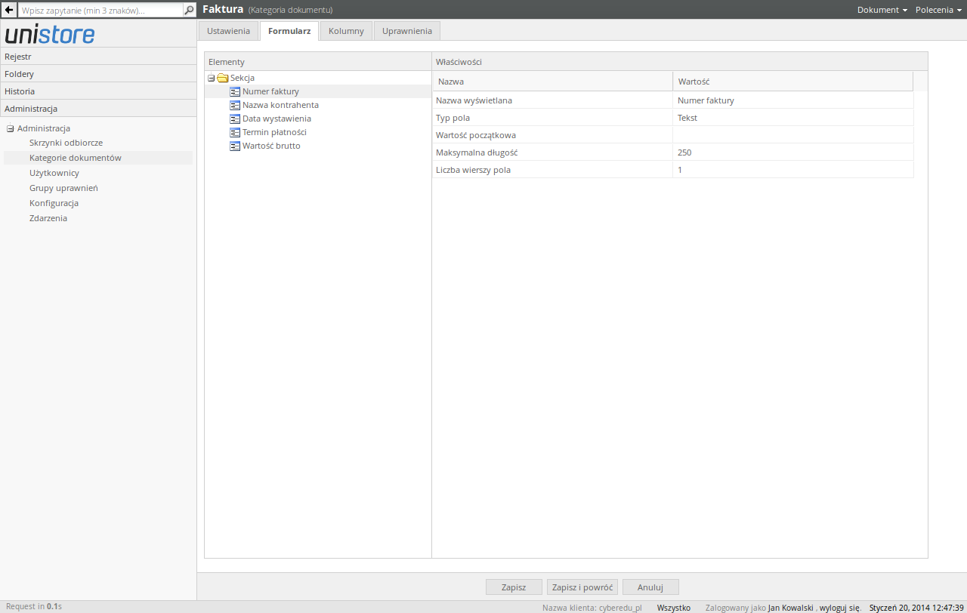Click the Data wystawienia field icon
This screenshot has height=613, width=967.
click(x=235, y=119)
